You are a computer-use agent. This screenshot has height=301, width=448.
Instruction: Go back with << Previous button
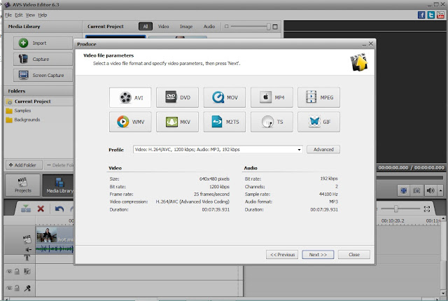point(282,255)
